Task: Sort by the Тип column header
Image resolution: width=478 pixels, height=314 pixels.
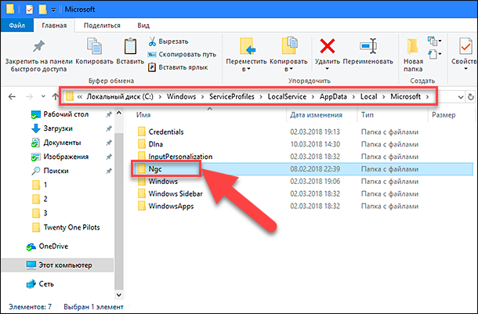Action: coord(368,115)
